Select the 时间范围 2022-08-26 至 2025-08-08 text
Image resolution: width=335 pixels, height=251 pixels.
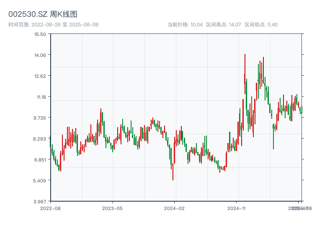[54, 25]
